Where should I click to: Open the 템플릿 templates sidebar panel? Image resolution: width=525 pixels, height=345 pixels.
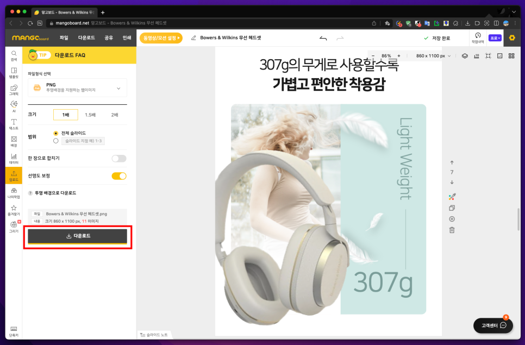tap(14, 73)
